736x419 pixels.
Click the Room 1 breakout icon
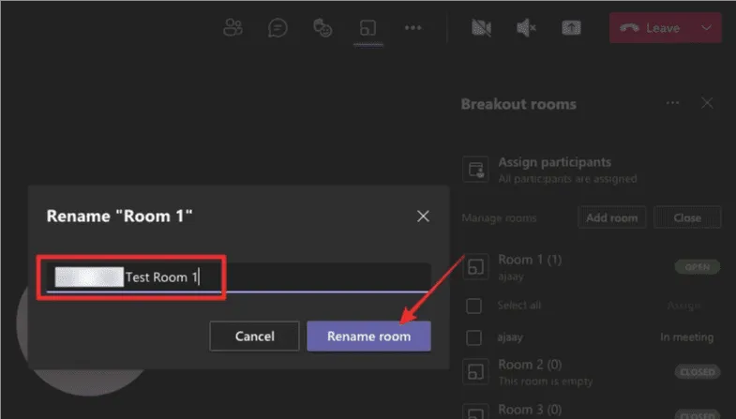pyautogui.click(x=475, y=266)
